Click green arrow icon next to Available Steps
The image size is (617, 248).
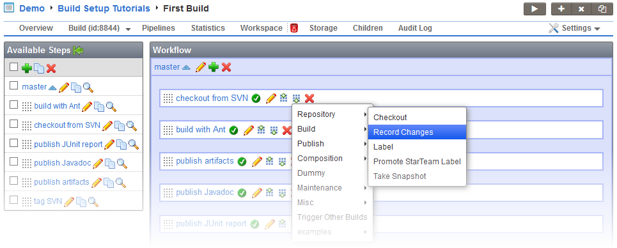78,50
